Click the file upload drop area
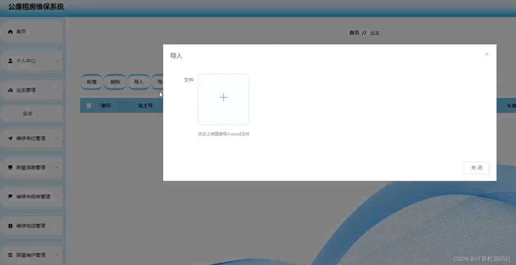Image resolution: width=516 pixels, height=265 pixels. coord(223,99)
